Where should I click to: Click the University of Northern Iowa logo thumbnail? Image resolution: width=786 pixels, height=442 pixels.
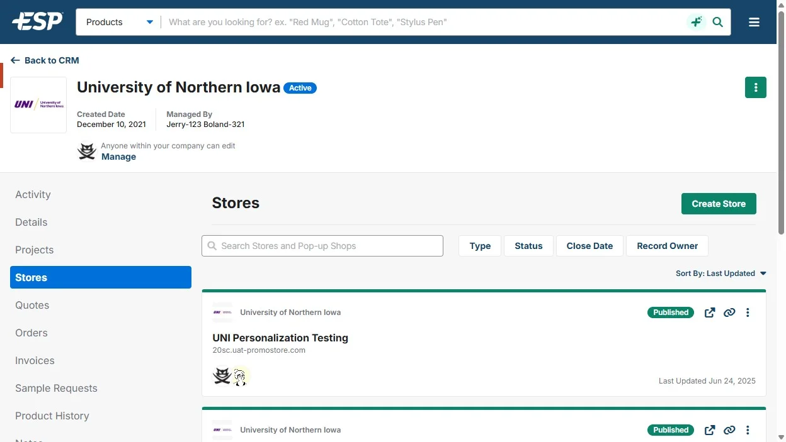(38, 104)
